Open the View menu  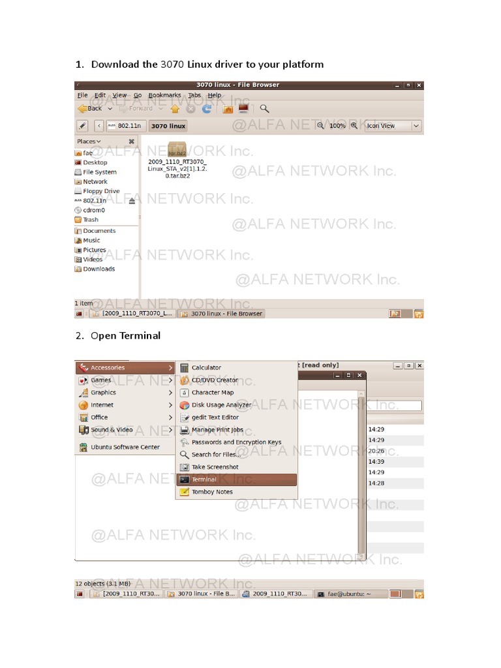(119, 95)
